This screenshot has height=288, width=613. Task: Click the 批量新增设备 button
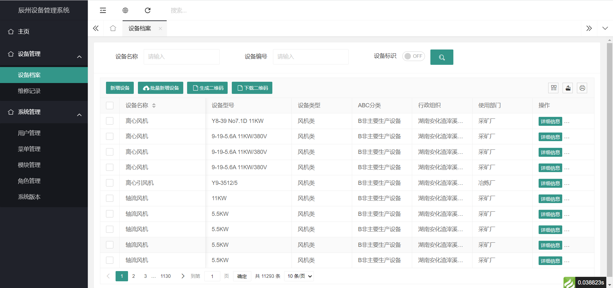pos(161,88)
